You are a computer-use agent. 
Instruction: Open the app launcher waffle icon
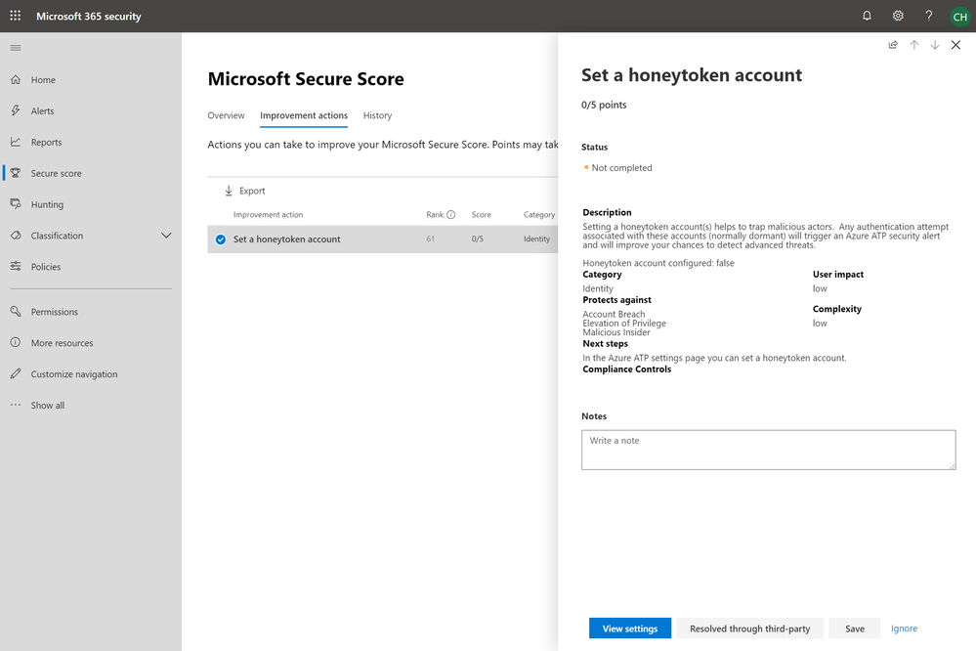pos(15,16)
